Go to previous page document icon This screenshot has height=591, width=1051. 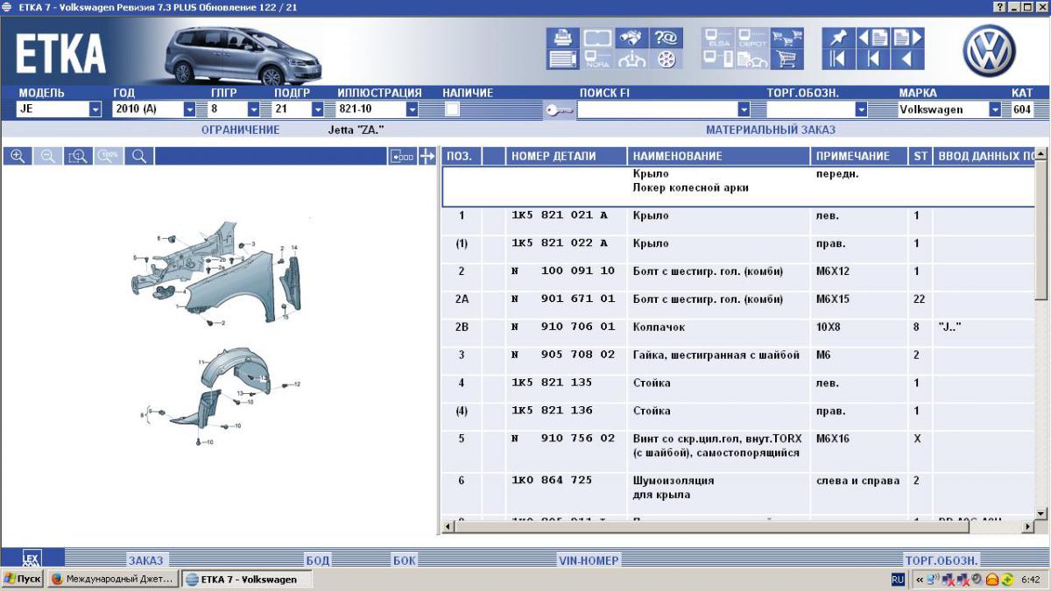click(x=873, y=38)
